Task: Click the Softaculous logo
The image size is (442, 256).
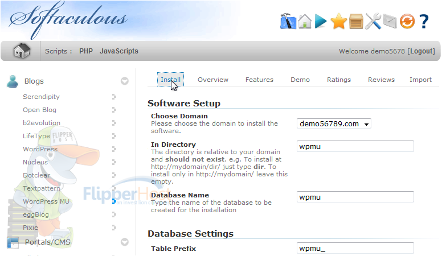Action: (x=68, y=20)
